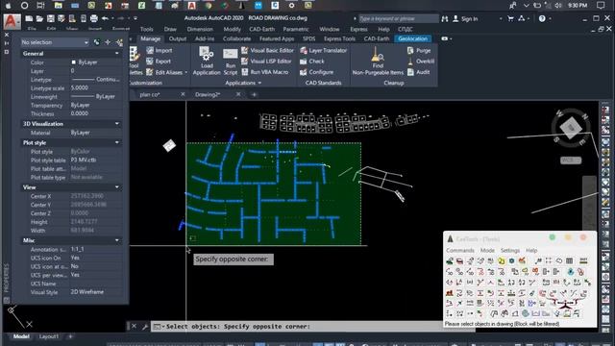Click the new drawing tab plus button

[254, 94]
